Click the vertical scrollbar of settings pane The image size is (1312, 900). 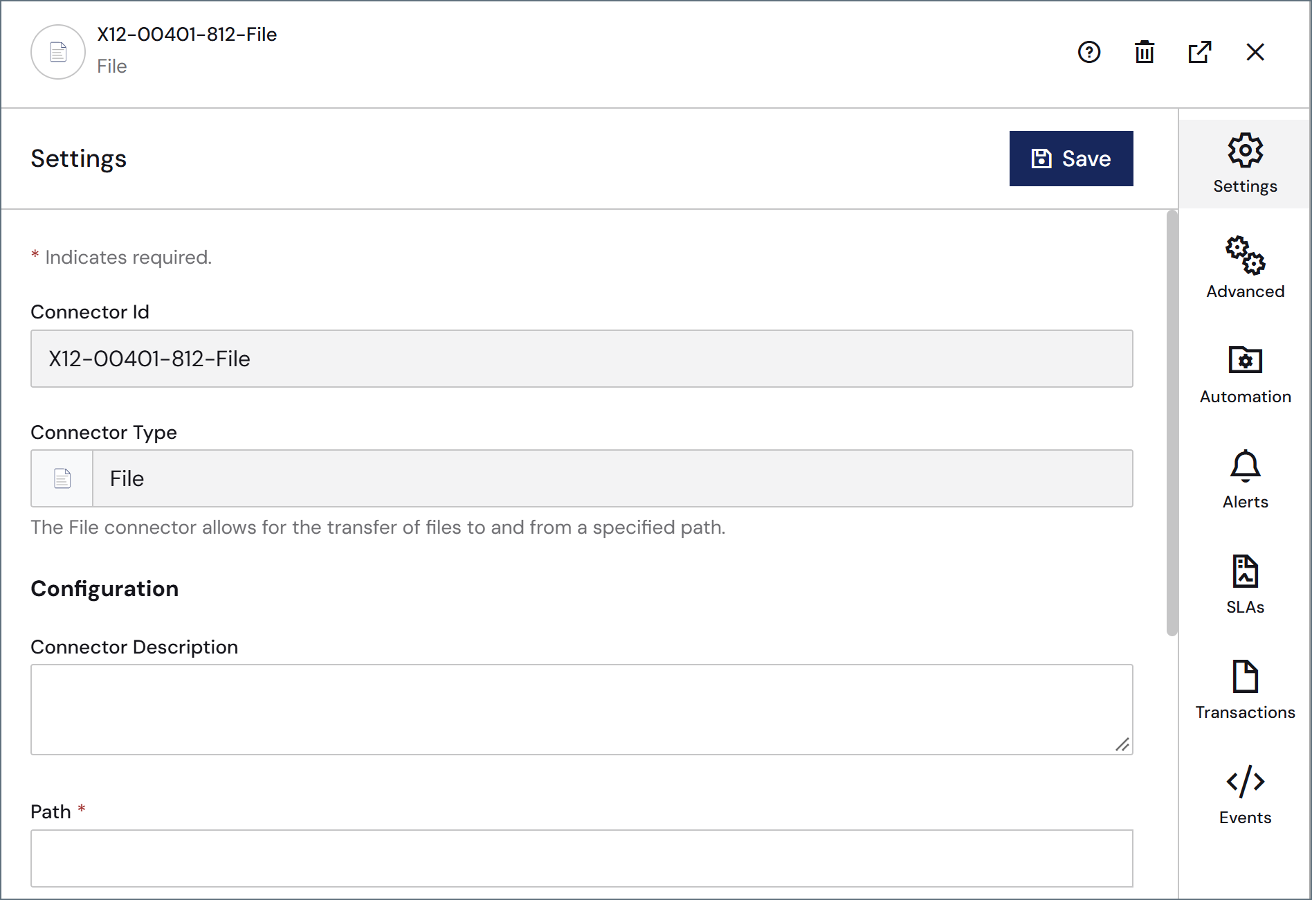[1172, 422]
